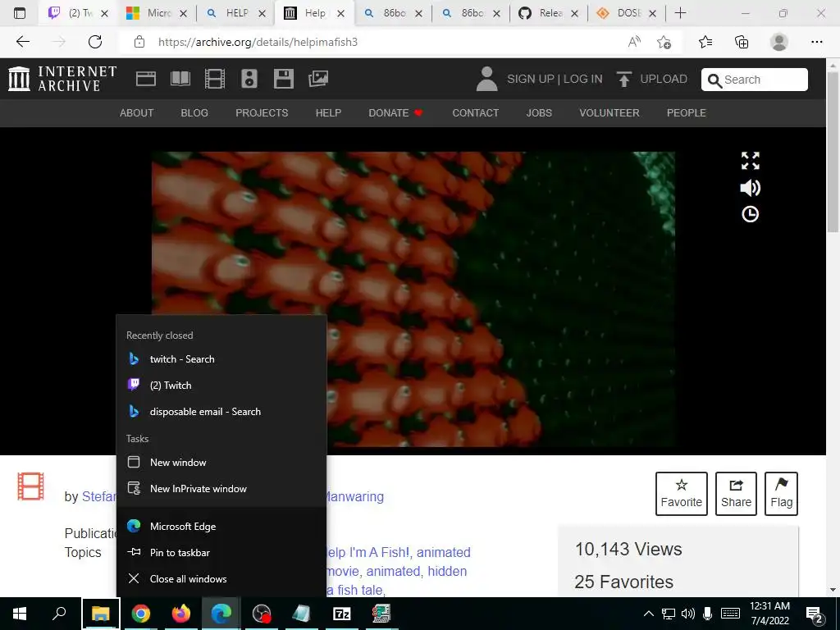Image resolution: width=840 pixels, height=630 pixels.
Task: Open the PROJECTS link
Action: coord(262,113)
